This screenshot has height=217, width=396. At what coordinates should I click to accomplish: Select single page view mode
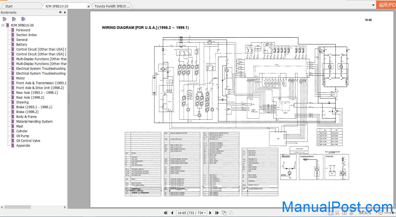(x=330, y=213)
